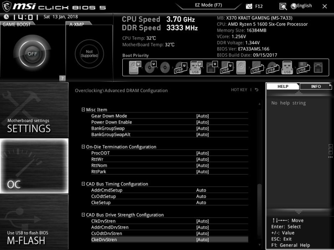Close the BIOS with the X icon

pos(324,6)
